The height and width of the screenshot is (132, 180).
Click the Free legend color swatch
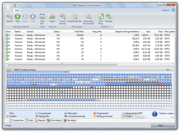click(8, 113)
